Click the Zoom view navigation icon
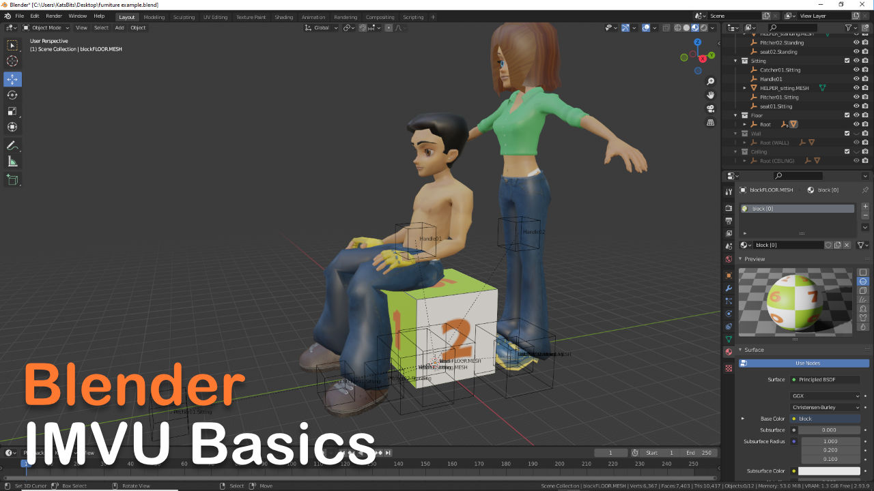The height and width of the screenshot is (491, 874). (x=711, y=81)
